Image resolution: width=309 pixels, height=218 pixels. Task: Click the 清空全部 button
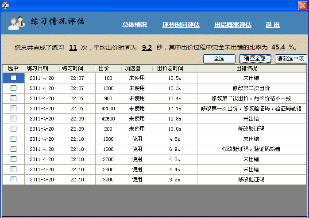pos(255,59)
